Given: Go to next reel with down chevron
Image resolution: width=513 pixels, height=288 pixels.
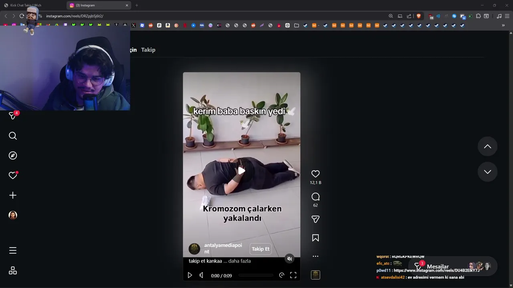Looking at the screenshot, I should pos(487,172).
